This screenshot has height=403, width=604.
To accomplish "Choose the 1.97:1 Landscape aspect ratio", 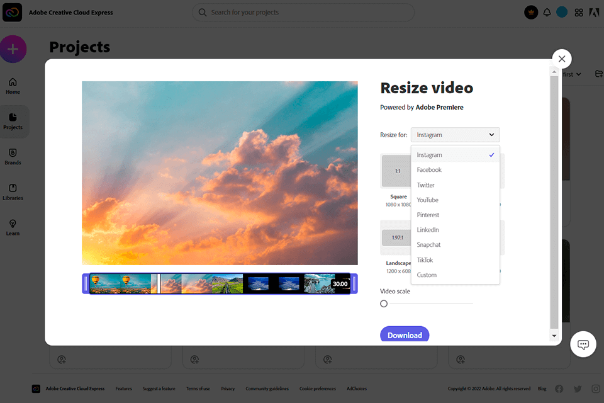I will pos(396,237).
